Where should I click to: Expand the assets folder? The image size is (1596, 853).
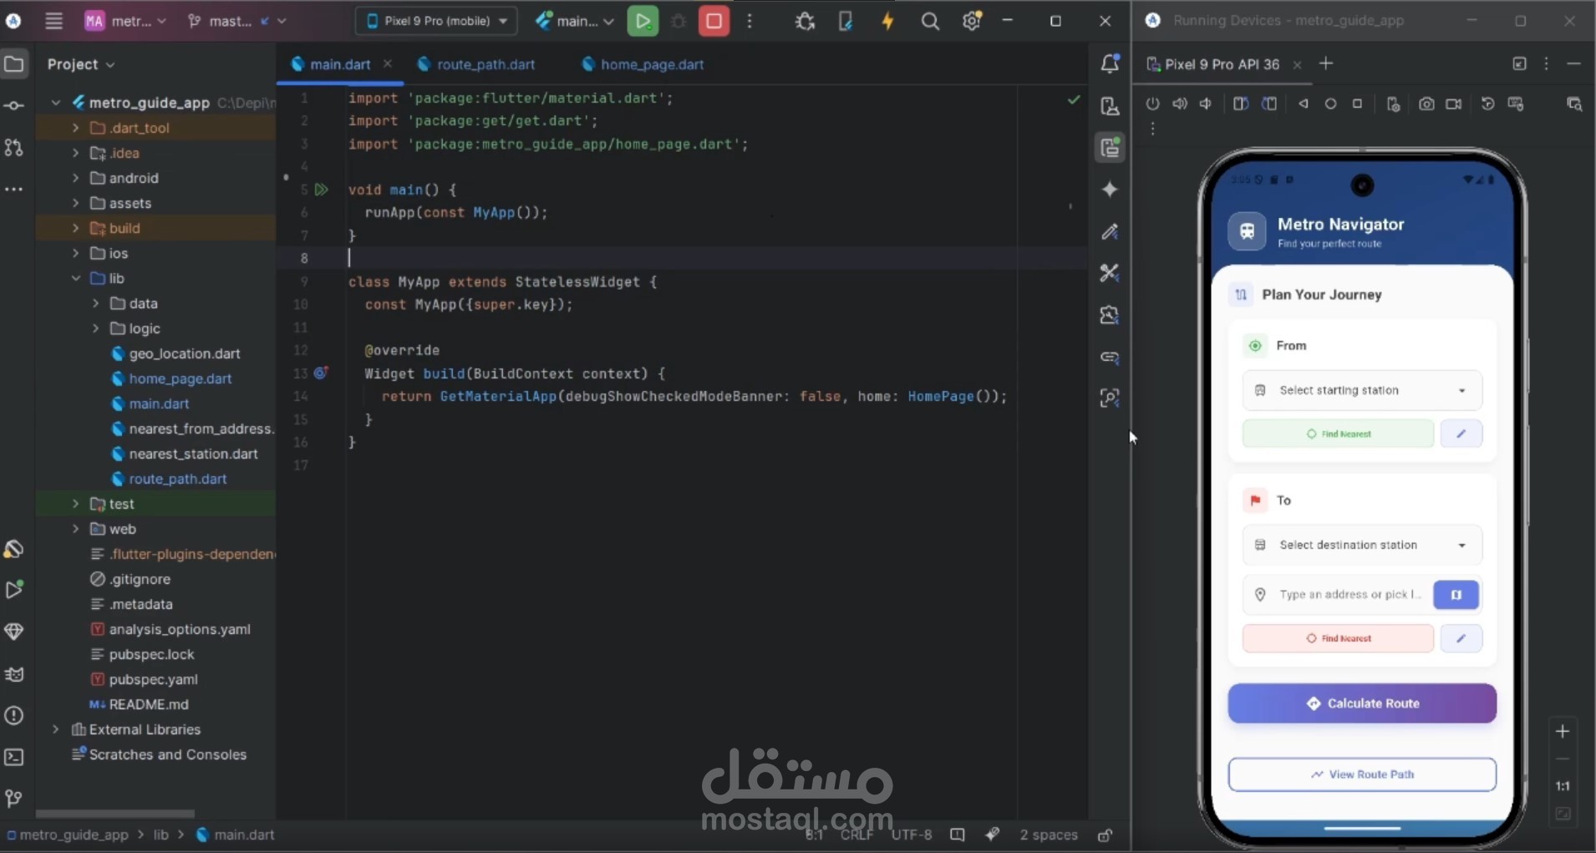pyautogui.click(x=75, y=203)
